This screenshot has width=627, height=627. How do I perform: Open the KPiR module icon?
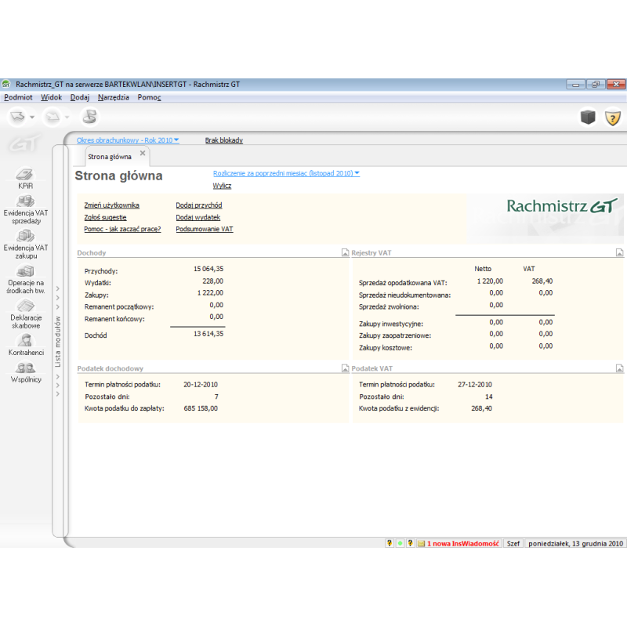(25, 176)
